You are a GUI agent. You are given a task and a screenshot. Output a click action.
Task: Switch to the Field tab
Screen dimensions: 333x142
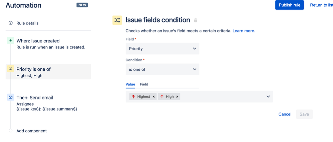(144, 84)
